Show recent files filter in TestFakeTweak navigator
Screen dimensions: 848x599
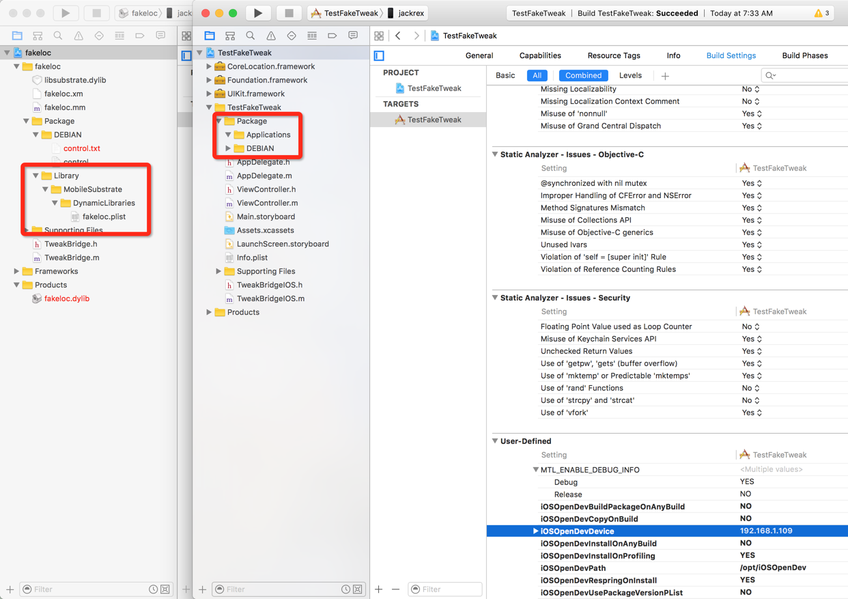pos(346,589)
